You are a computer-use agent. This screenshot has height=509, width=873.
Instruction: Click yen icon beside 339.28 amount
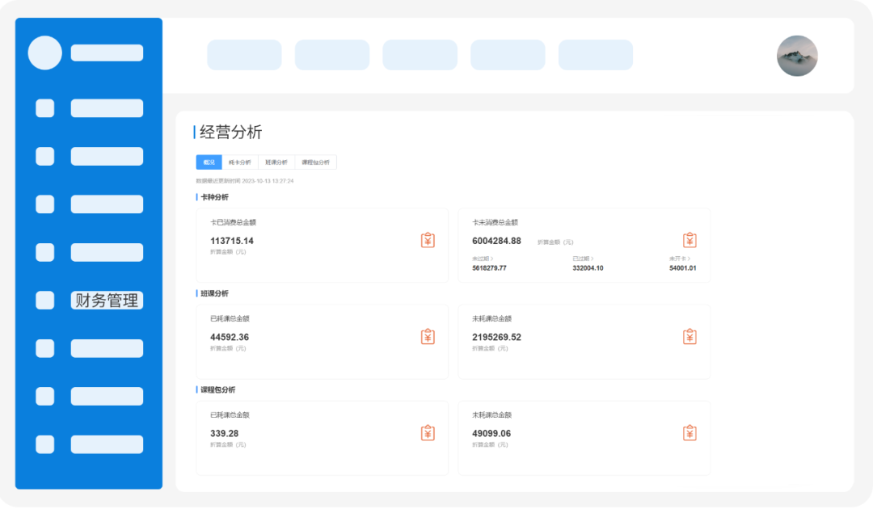pos(428,433)
